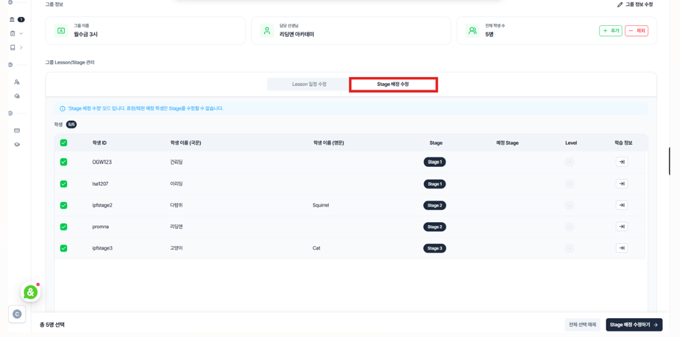
Task: Uncheck the checkbox for OGW123
Action: (x=63, y=162)
